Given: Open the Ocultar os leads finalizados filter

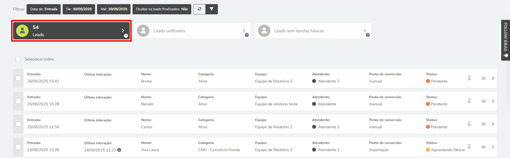Looking at the screenshot, I should (162, 9).
